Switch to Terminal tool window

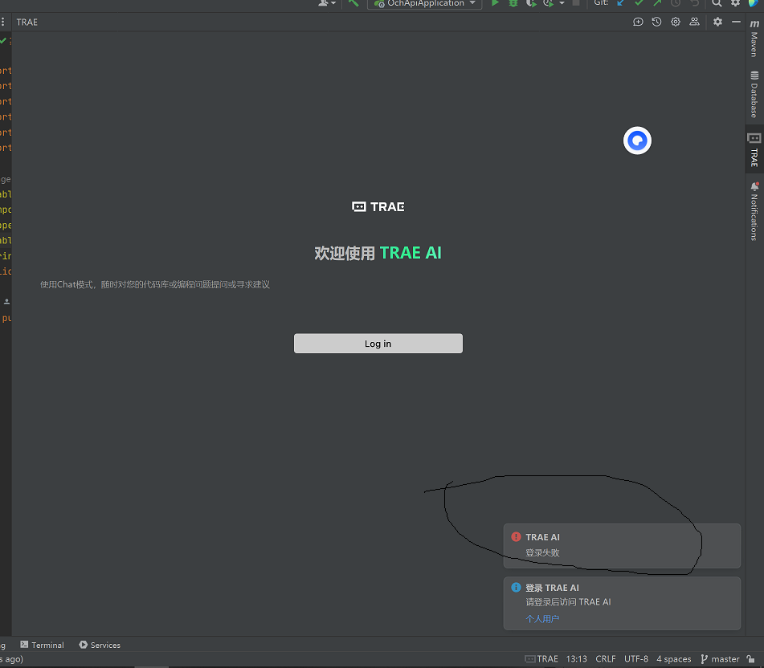click(42, 645)
